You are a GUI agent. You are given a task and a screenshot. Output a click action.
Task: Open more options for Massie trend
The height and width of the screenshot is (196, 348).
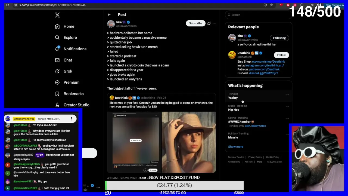coord(287,134)
